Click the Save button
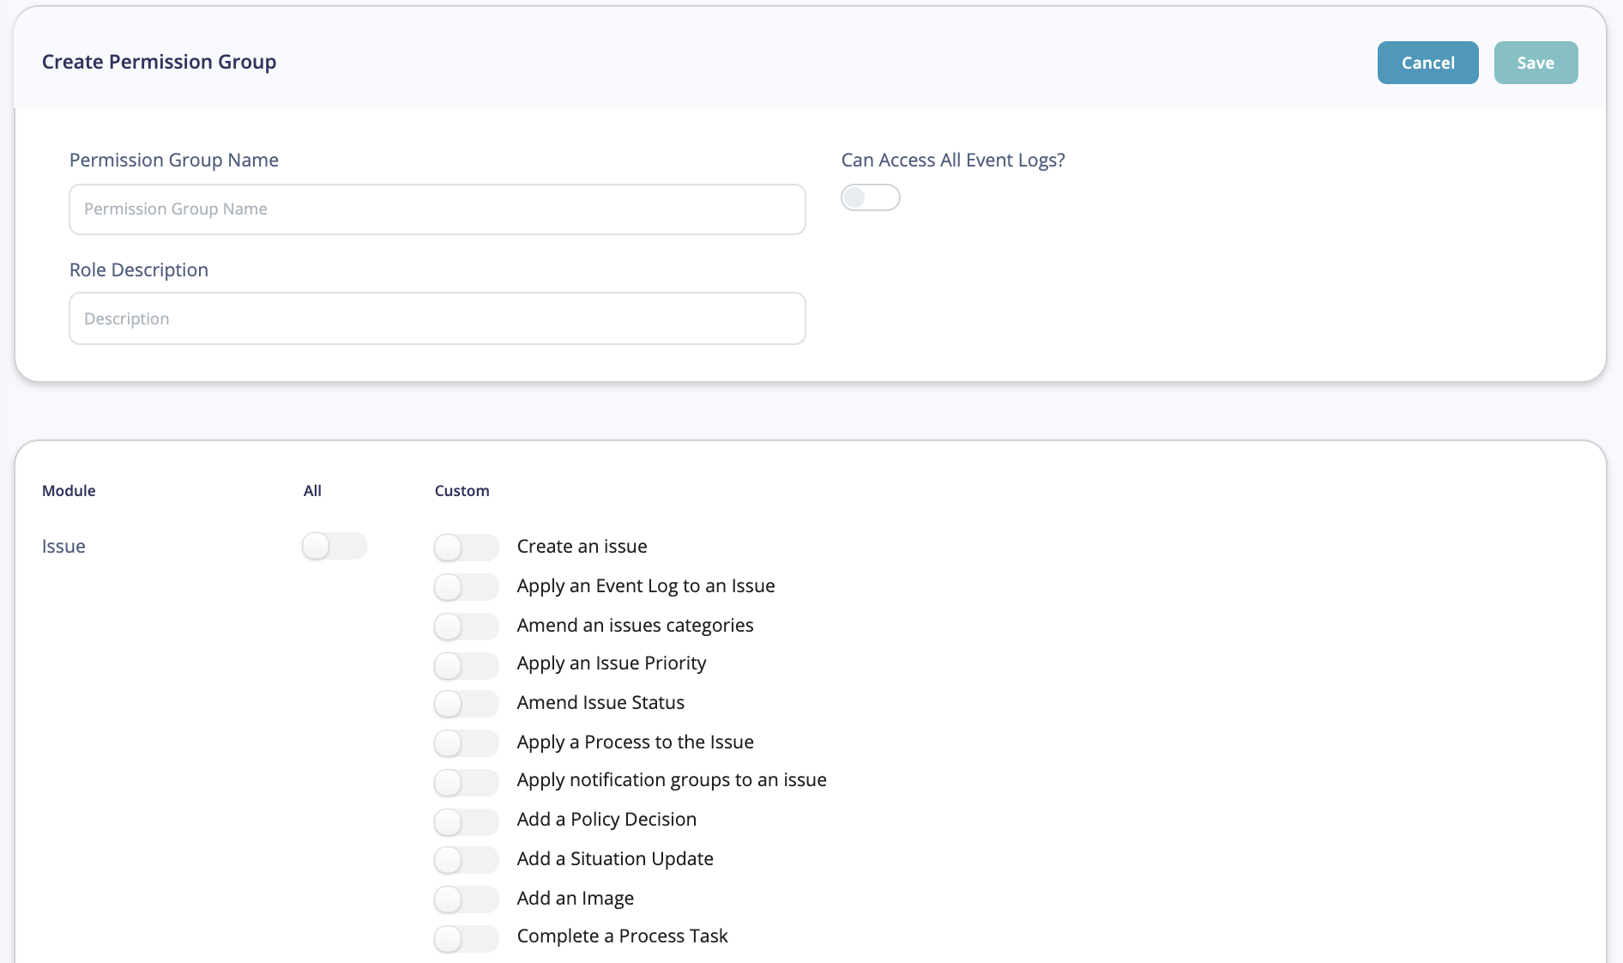Image resolution: width=1623 pixels, height=963 pixels. 1536,62
